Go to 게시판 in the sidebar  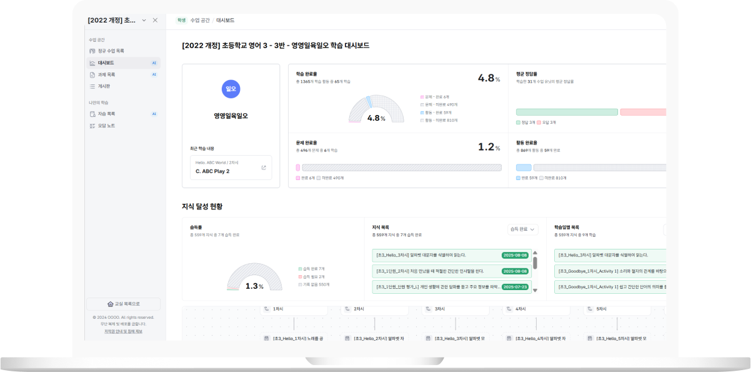104,86
